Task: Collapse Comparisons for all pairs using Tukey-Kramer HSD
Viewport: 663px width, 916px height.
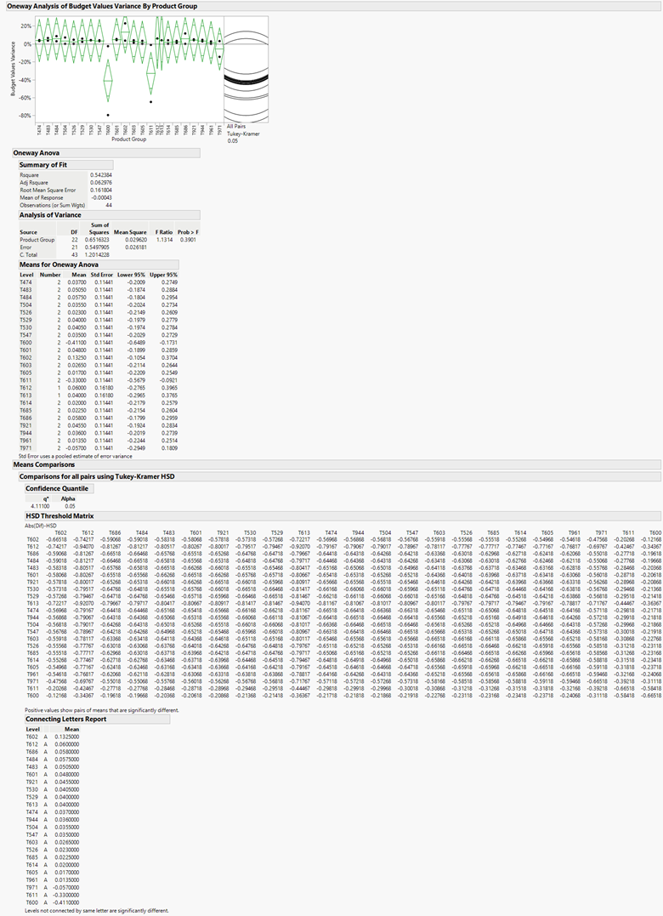Action: click(97, 476)
